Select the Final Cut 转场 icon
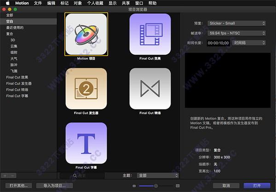 tap(150, 89)
